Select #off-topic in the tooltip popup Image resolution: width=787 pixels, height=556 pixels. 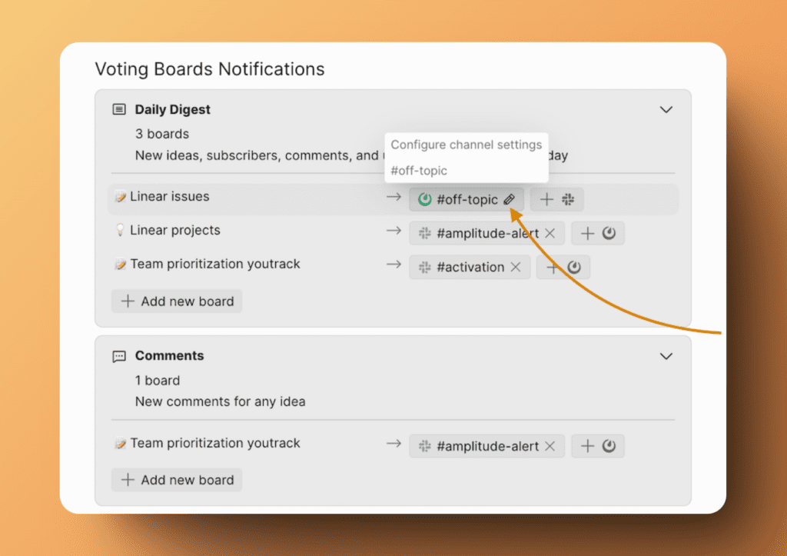[419, 171]
